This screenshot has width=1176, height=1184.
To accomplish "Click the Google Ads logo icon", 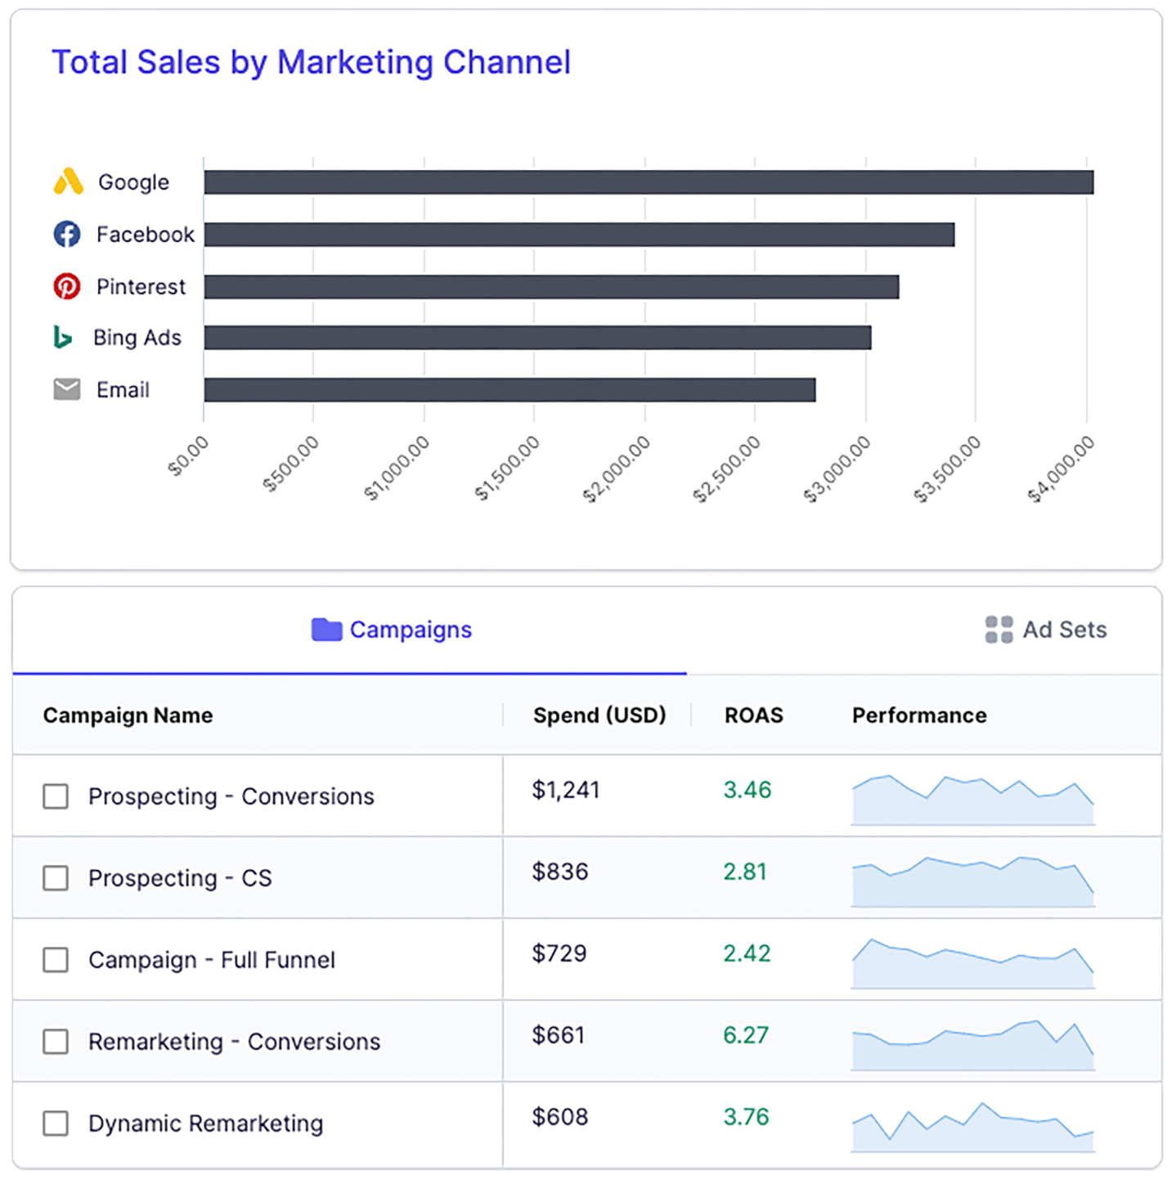I will [x=69, y=182].
